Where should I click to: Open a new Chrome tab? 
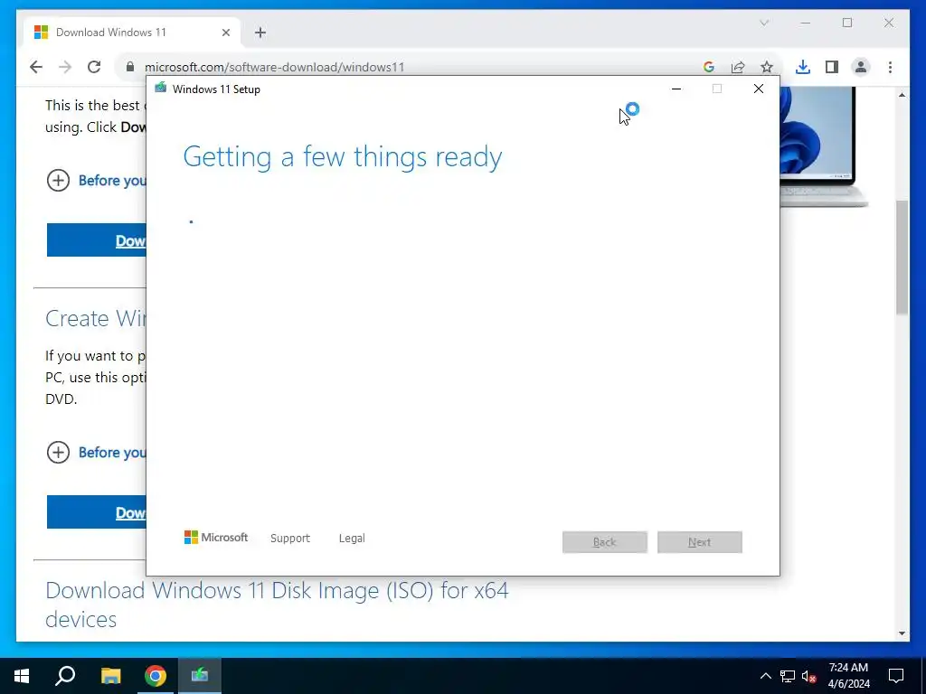pos(260,33)
